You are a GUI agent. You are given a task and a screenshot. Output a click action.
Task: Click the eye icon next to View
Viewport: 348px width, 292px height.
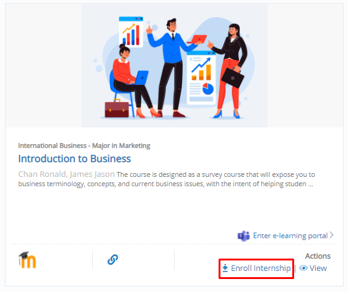click(303, 268)
